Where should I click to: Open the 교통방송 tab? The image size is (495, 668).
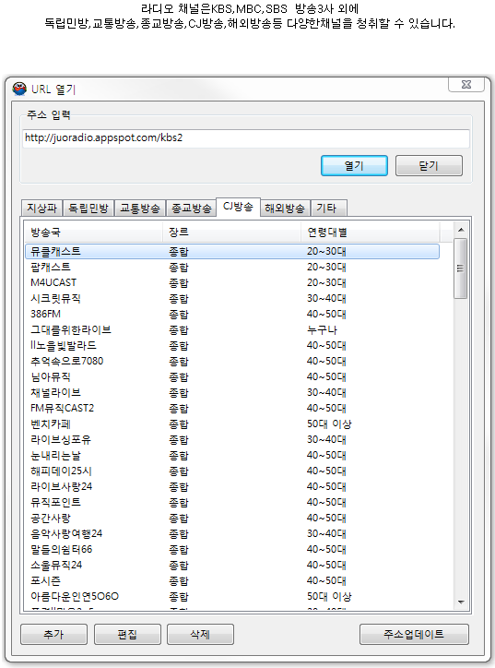(x=139, y=208)
